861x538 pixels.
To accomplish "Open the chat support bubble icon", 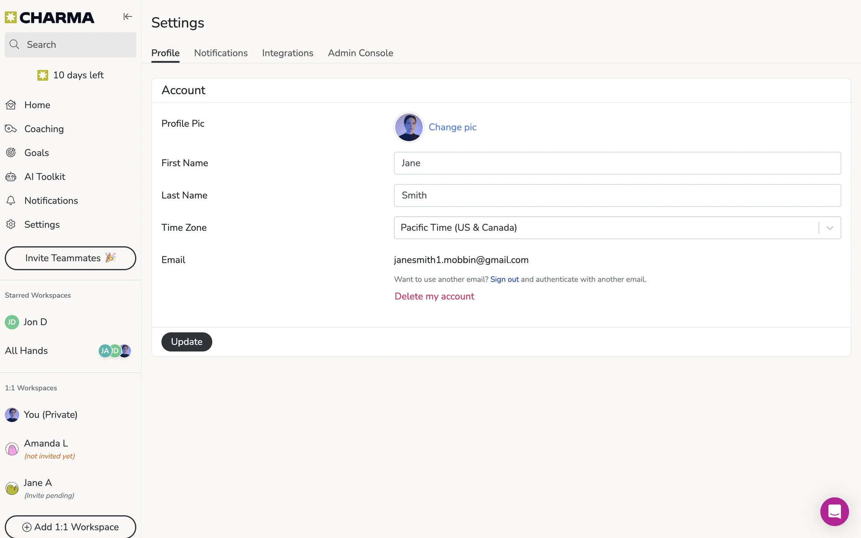I will [x=834, y=511].
